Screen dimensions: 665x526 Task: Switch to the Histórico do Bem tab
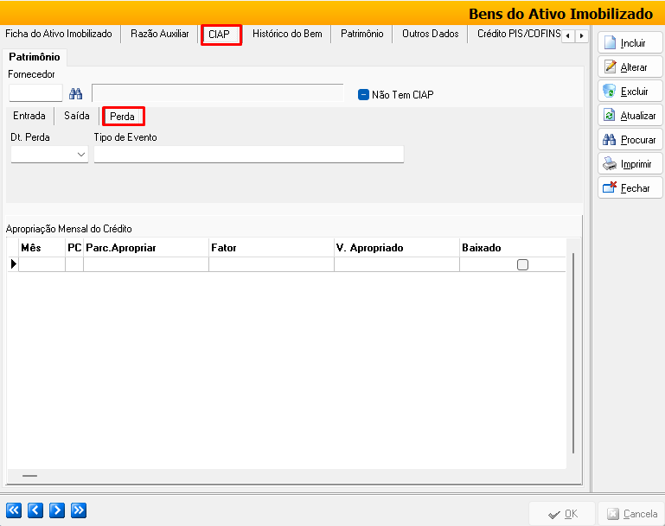tap(287, 35)
